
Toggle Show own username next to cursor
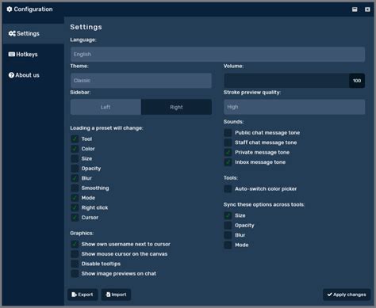75,244
